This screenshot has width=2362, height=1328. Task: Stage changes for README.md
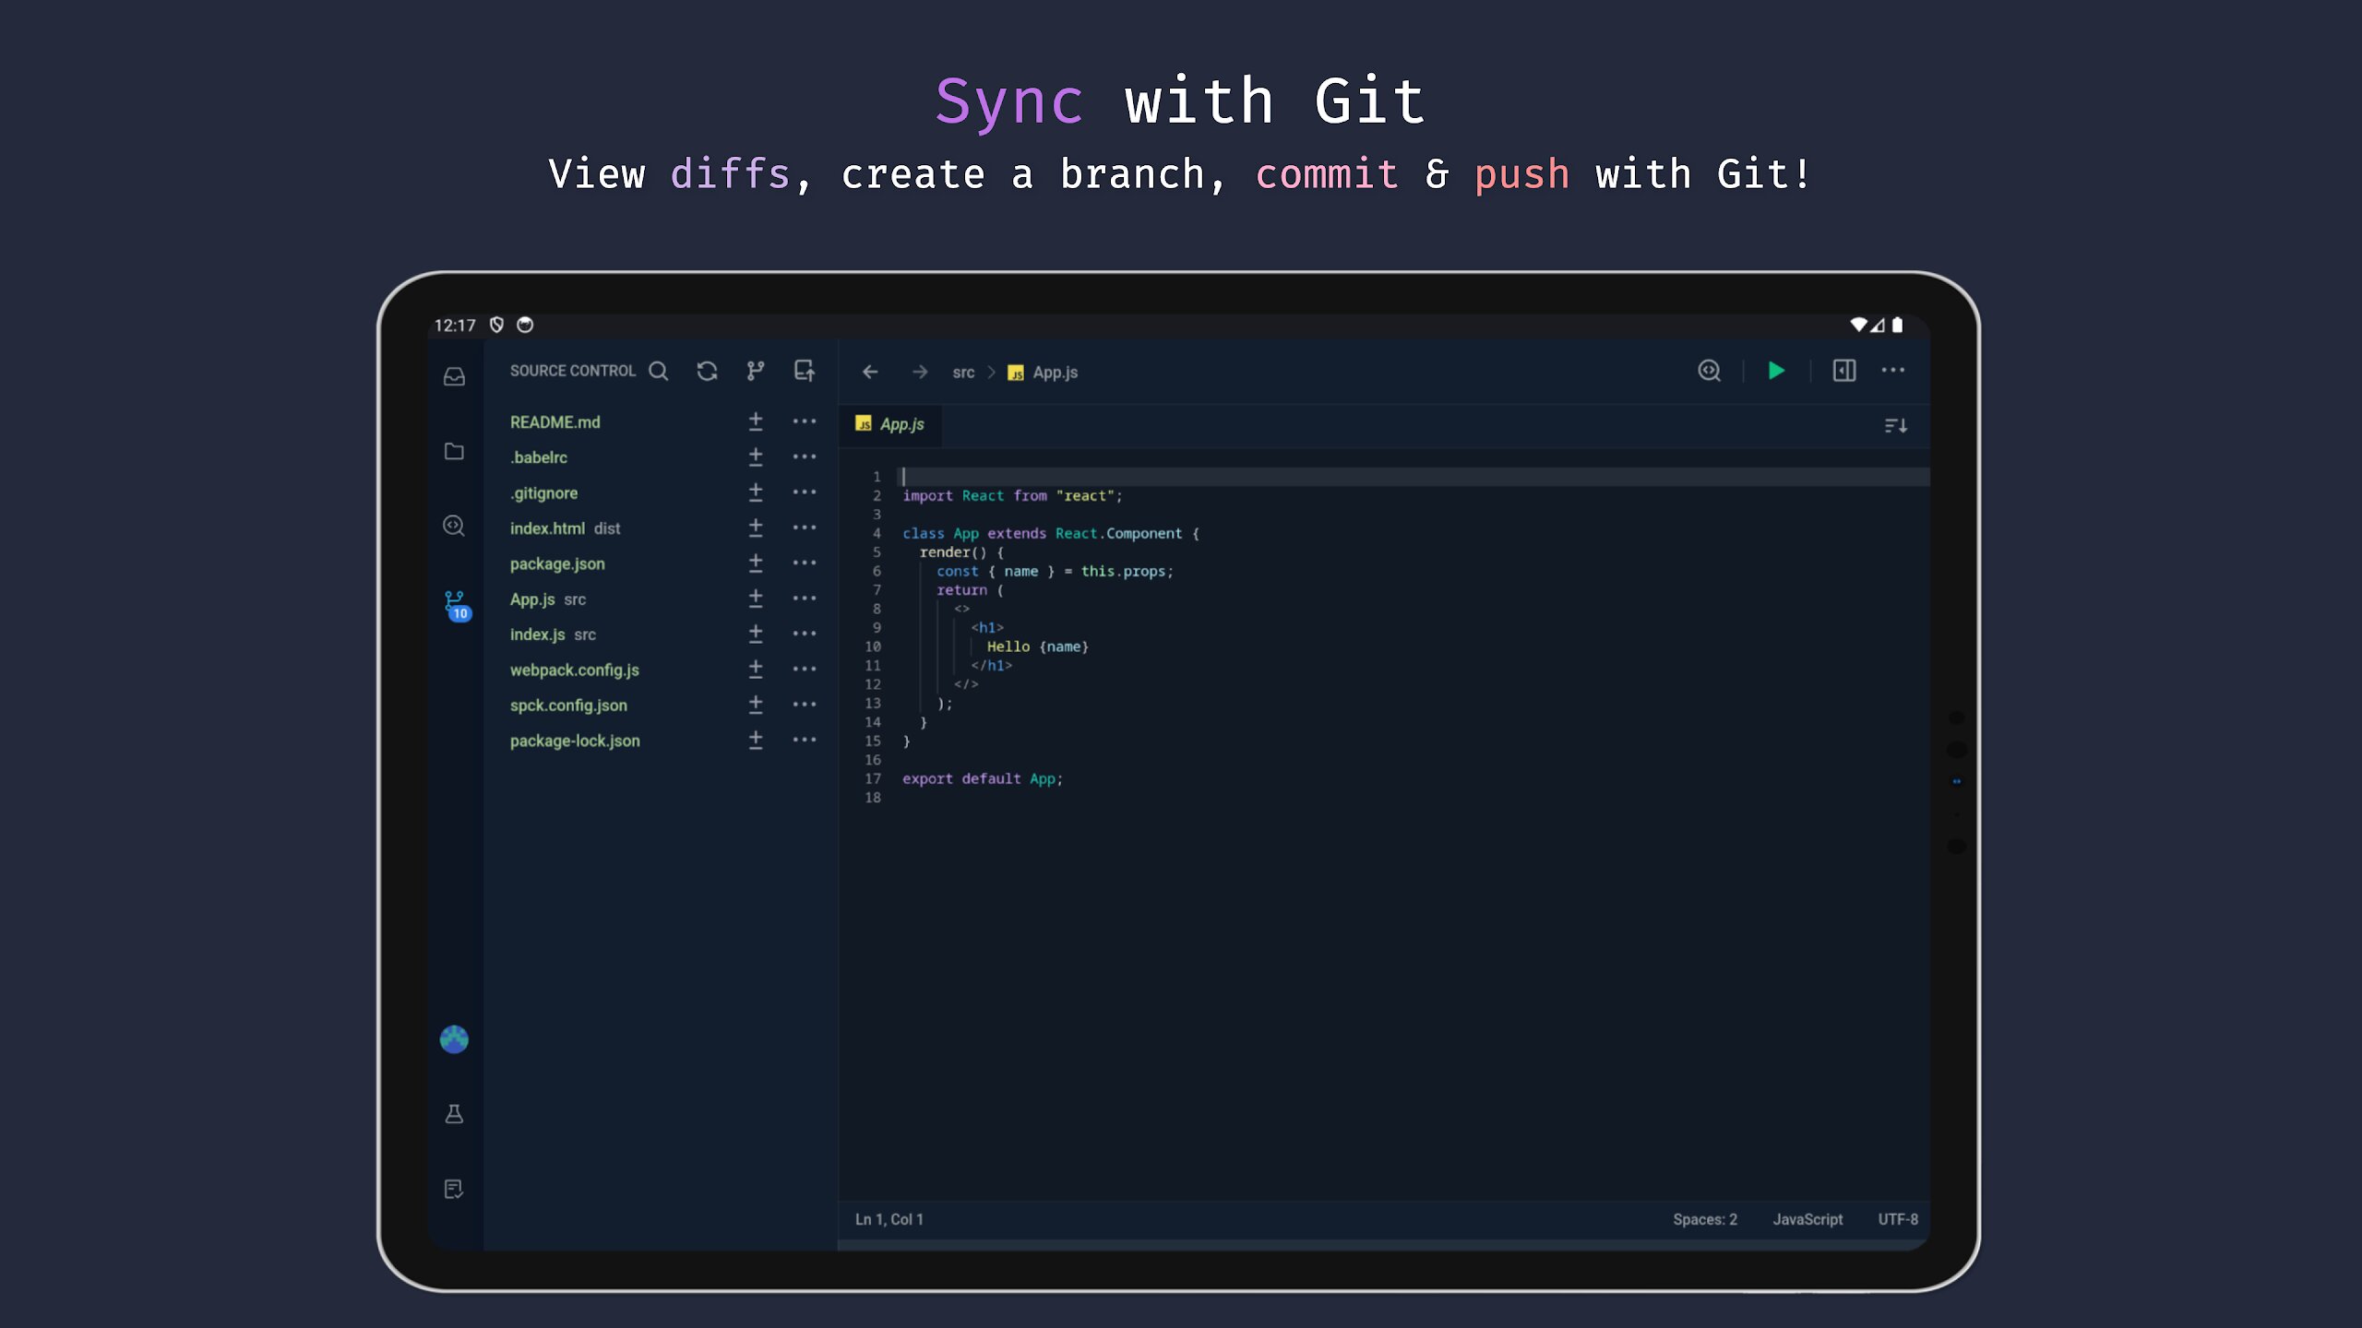(x=756, y=421)
